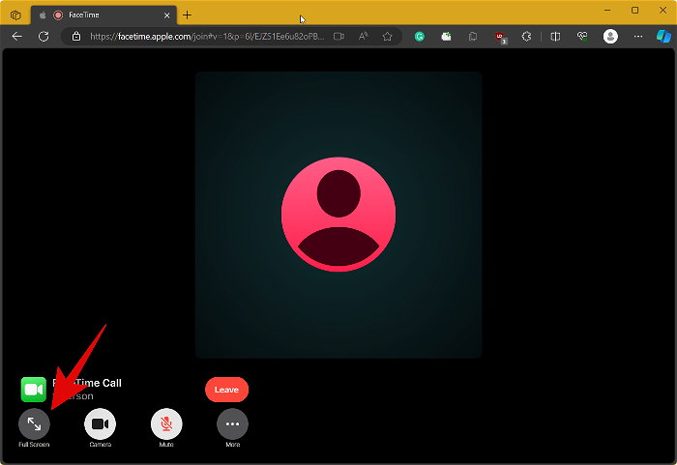Screen dimensions: 677x465
Task: Open the white folder extension icon
Action: click(446, 37)
